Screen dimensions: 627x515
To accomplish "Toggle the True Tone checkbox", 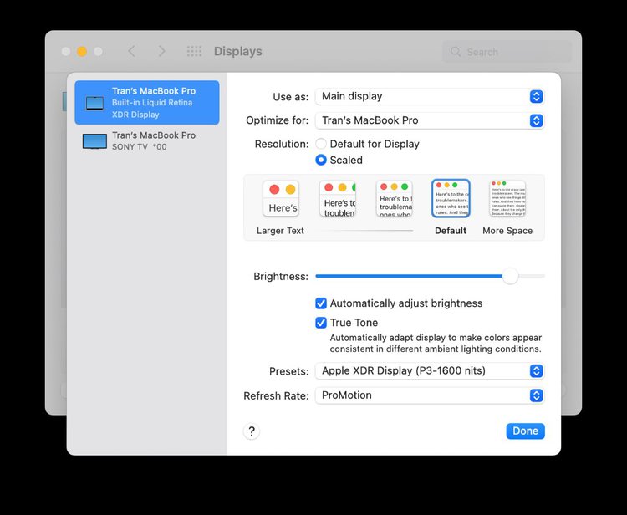I will point(321,323).
